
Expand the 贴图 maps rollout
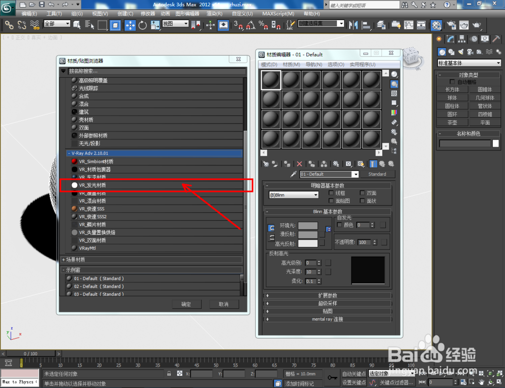328,311
